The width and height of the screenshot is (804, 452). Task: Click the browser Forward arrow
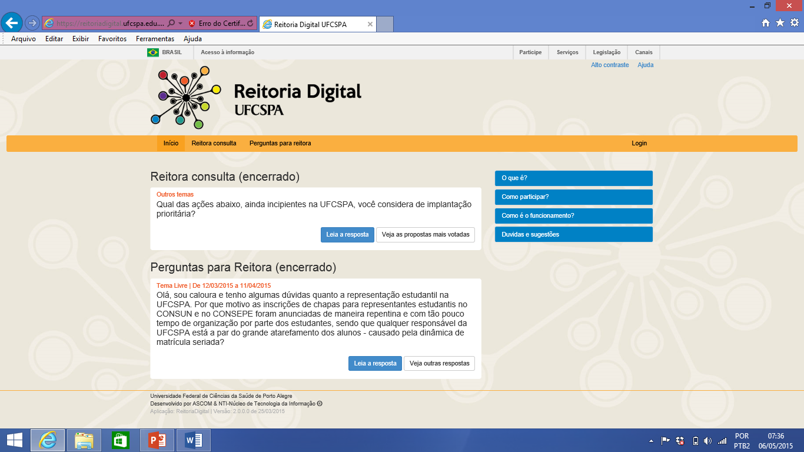tap(32, 23)
